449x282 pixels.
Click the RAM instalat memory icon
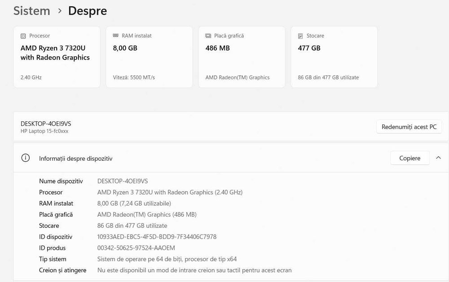pyautogui.click(x=116, y=35)
